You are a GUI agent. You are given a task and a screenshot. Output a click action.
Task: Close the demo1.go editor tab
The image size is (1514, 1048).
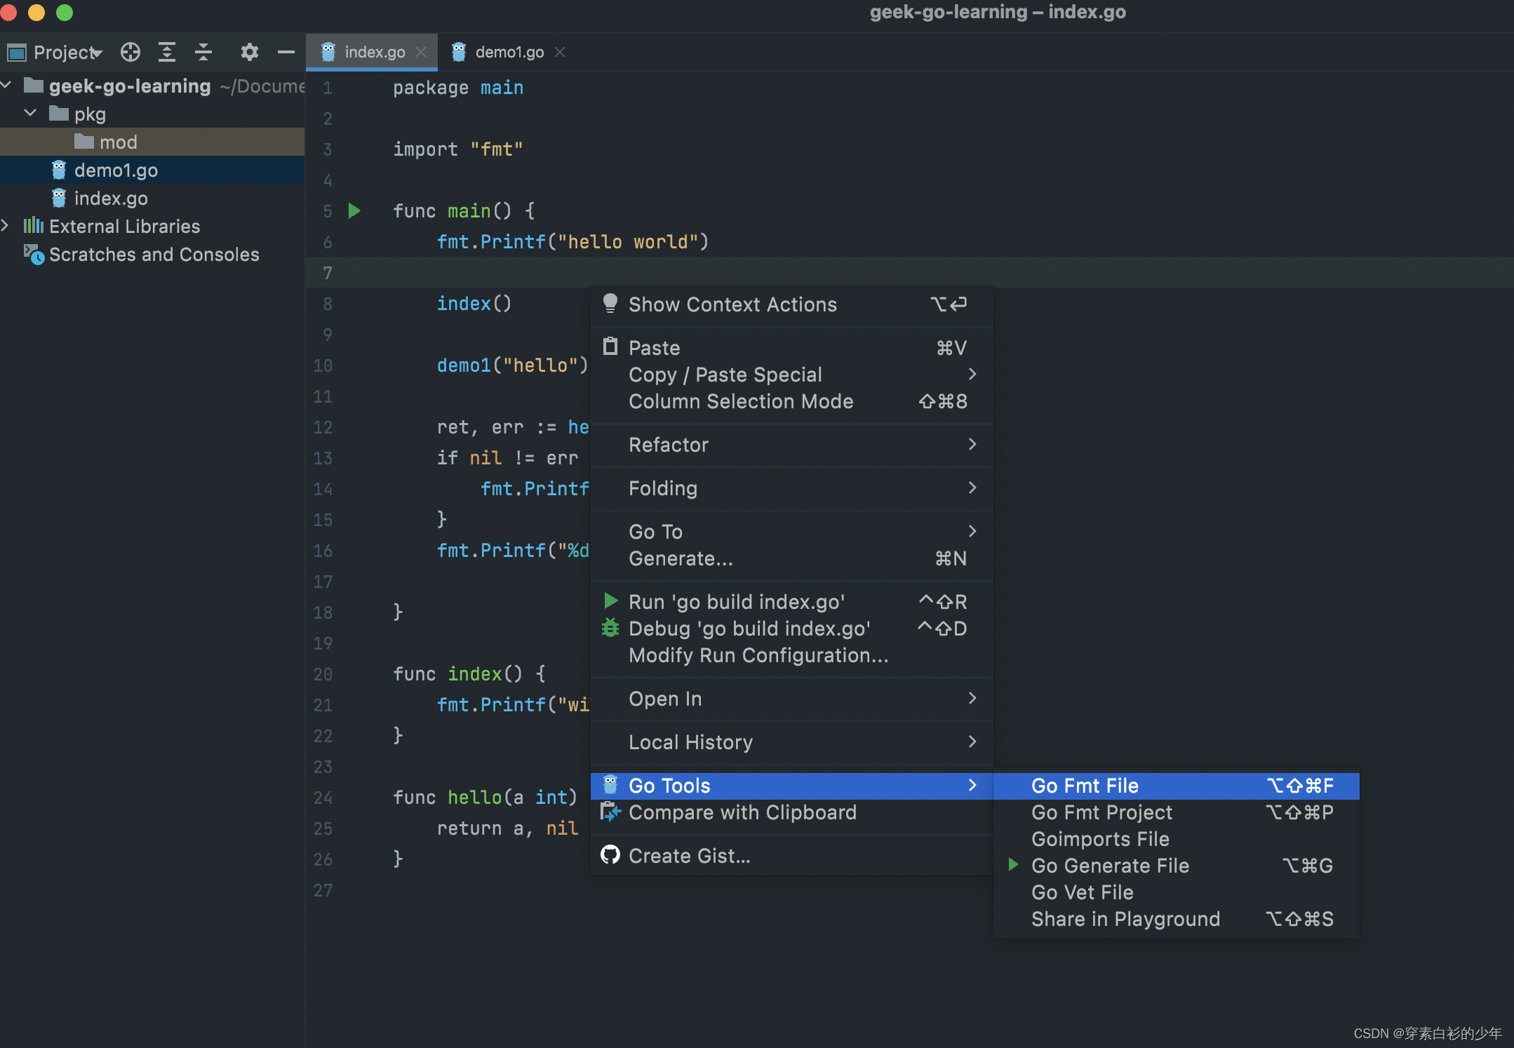point(560,52)
